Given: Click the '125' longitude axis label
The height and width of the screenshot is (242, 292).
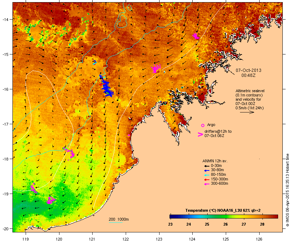Looking at the screenshot, I should (226, 239).
